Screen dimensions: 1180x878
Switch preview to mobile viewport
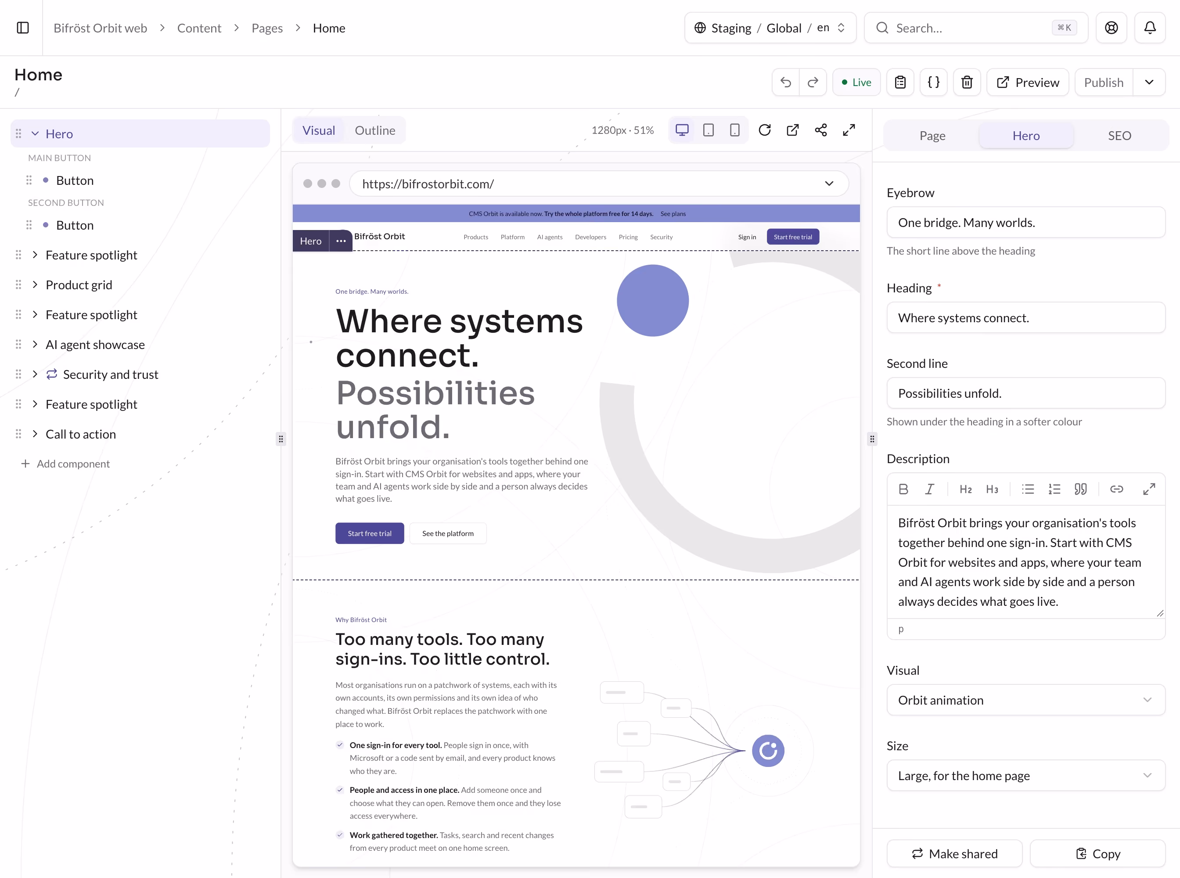(x=734, y=130)
